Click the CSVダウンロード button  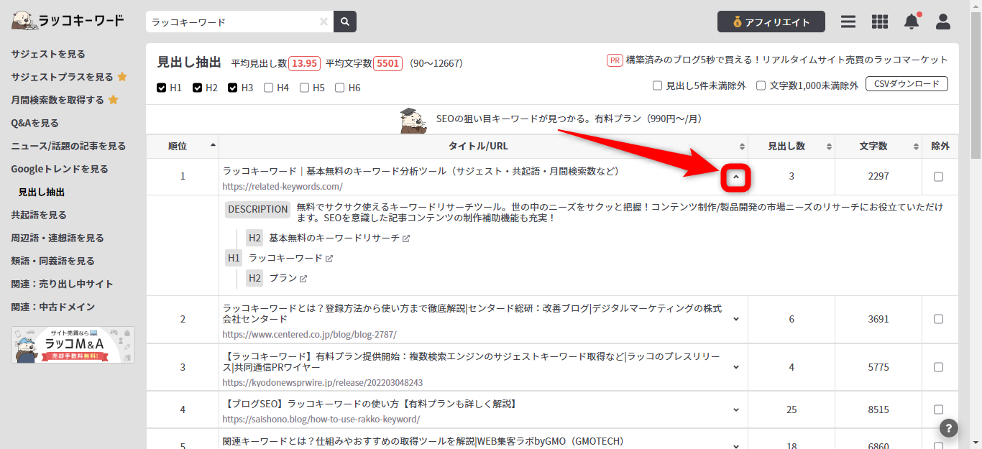point(907,84)
